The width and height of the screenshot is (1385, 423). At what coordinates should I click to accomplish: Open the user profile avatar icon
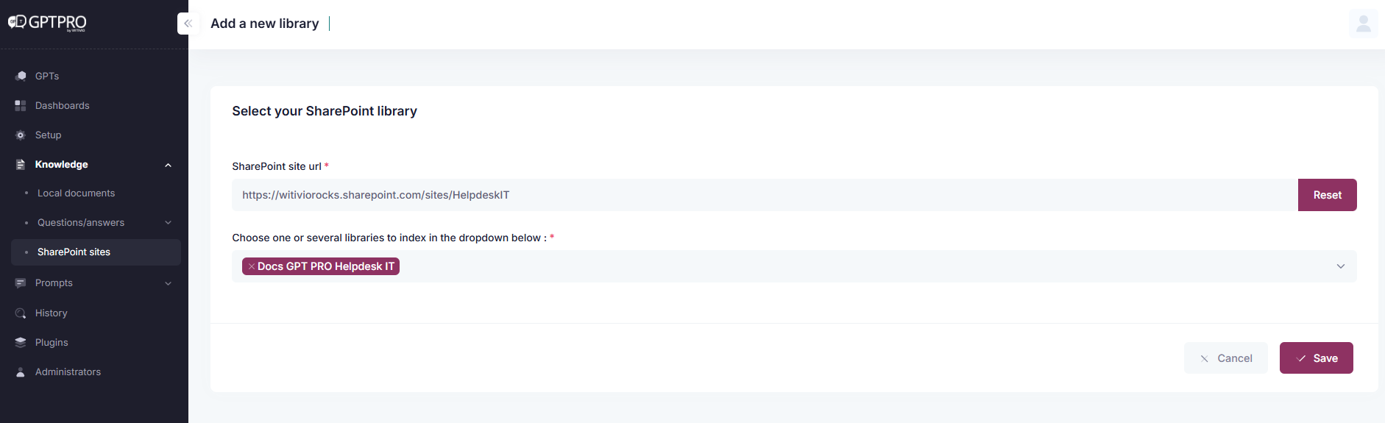click(1363, 24)
